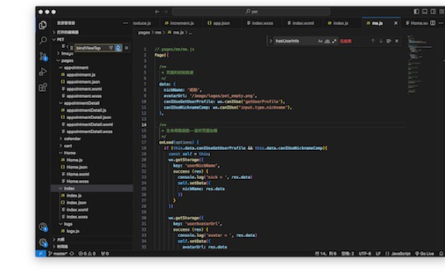Viewport: 445px width, 278px height.
Task: Click the LF end-of-line indicator
Action: click(378, 253)
